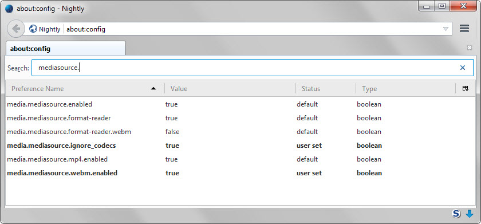Click the Nightly label in address bar

coord(49,29)
